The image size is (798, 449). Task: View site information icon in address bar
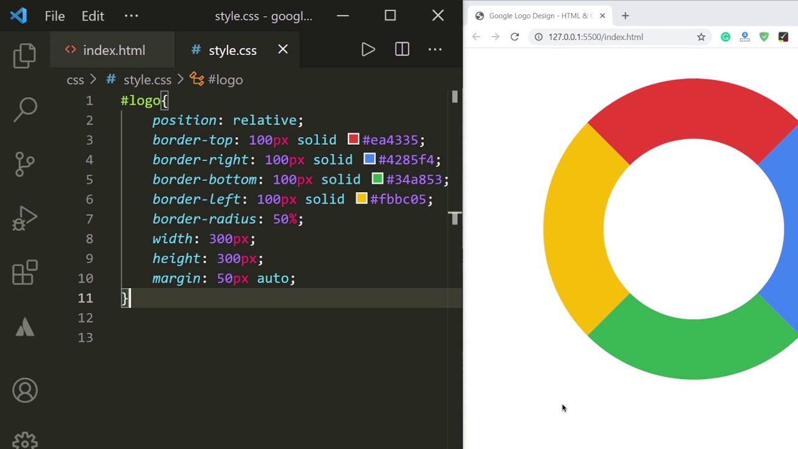click(539, 37)
